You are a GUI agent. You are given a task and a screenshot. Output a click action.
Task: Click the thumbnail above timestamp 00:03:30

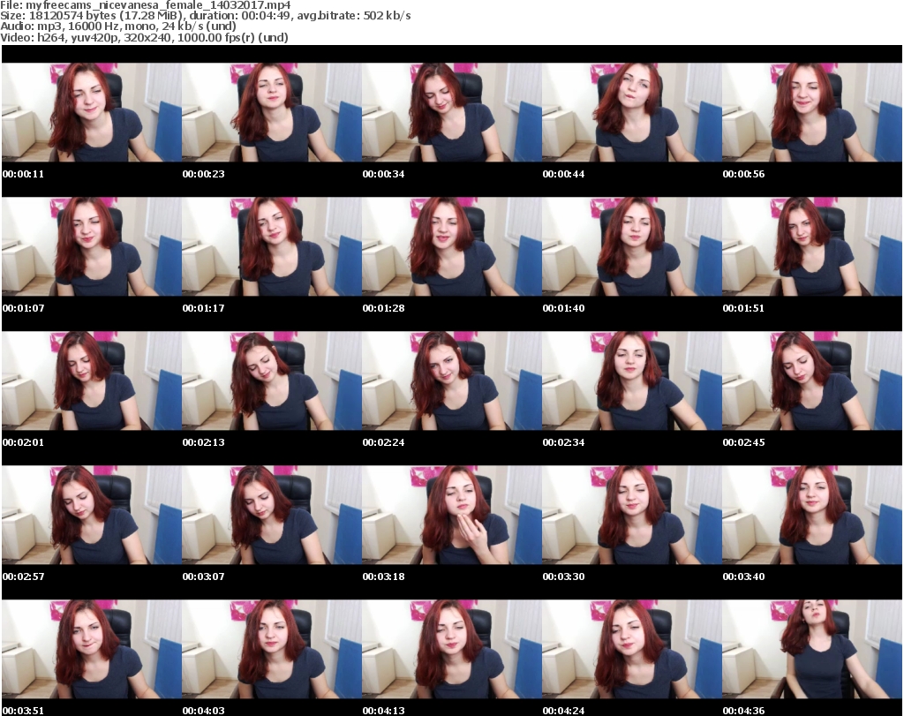point(632,515)
